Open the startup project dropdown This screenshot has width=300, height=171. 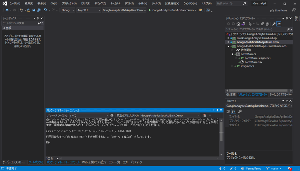tap(124, 10)
